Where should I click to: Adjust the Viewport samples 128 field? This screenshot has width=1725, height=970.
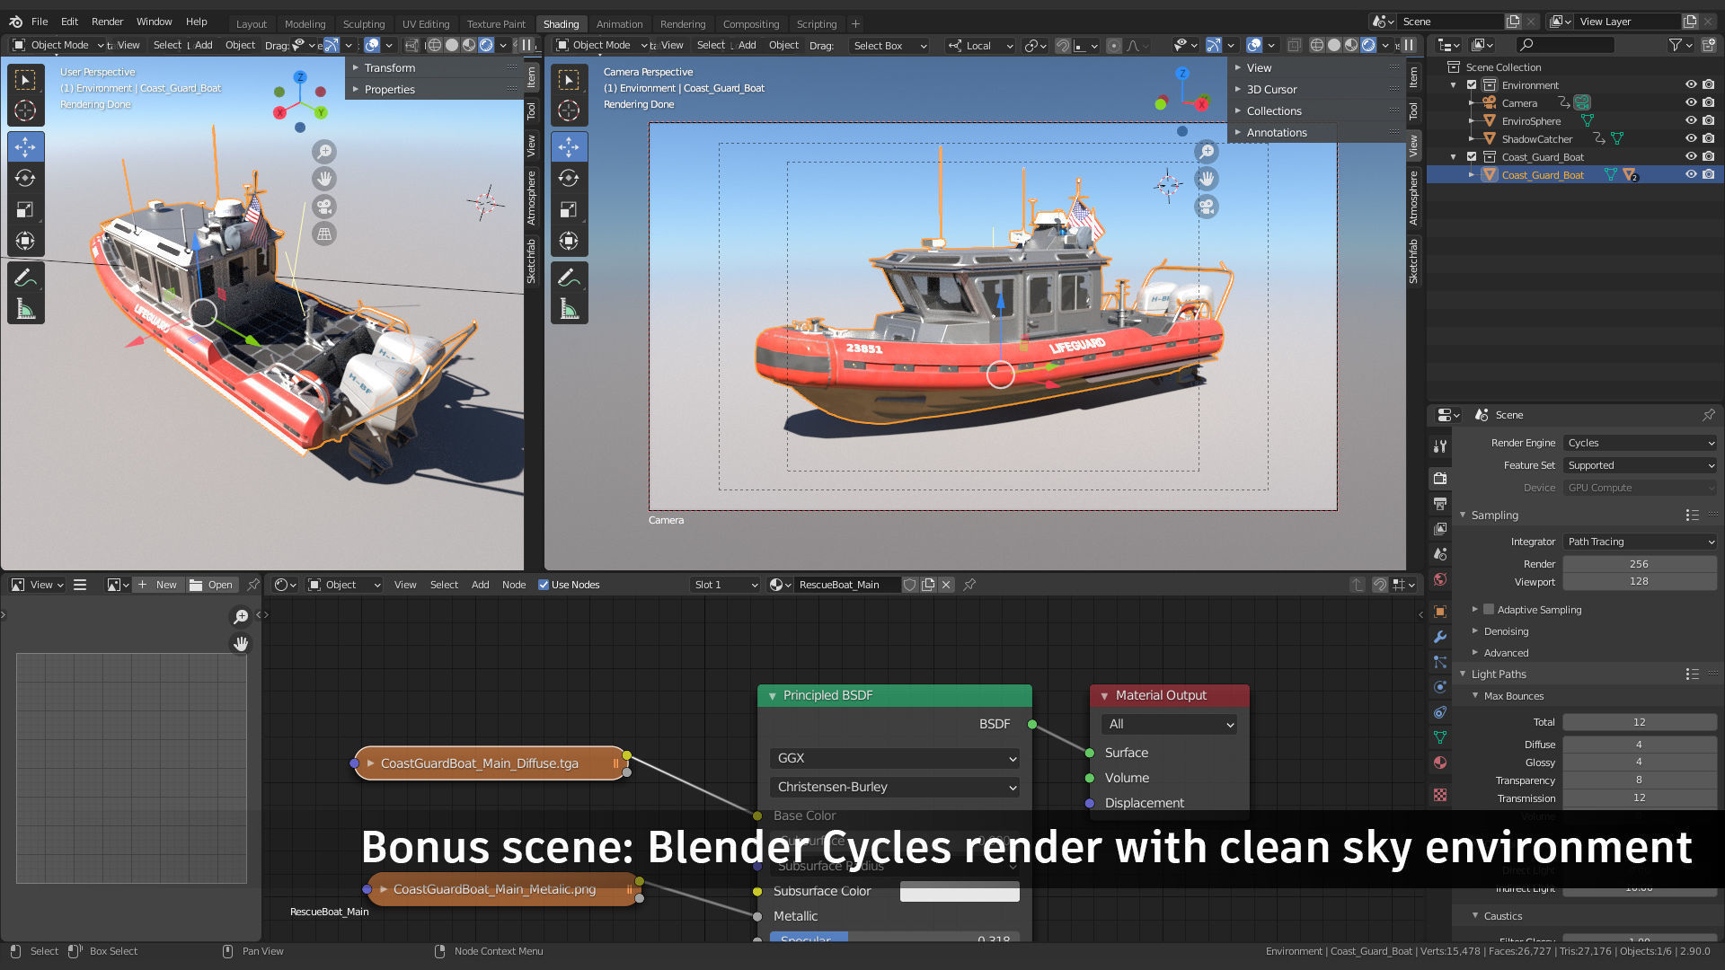[x=1640, y=581]
